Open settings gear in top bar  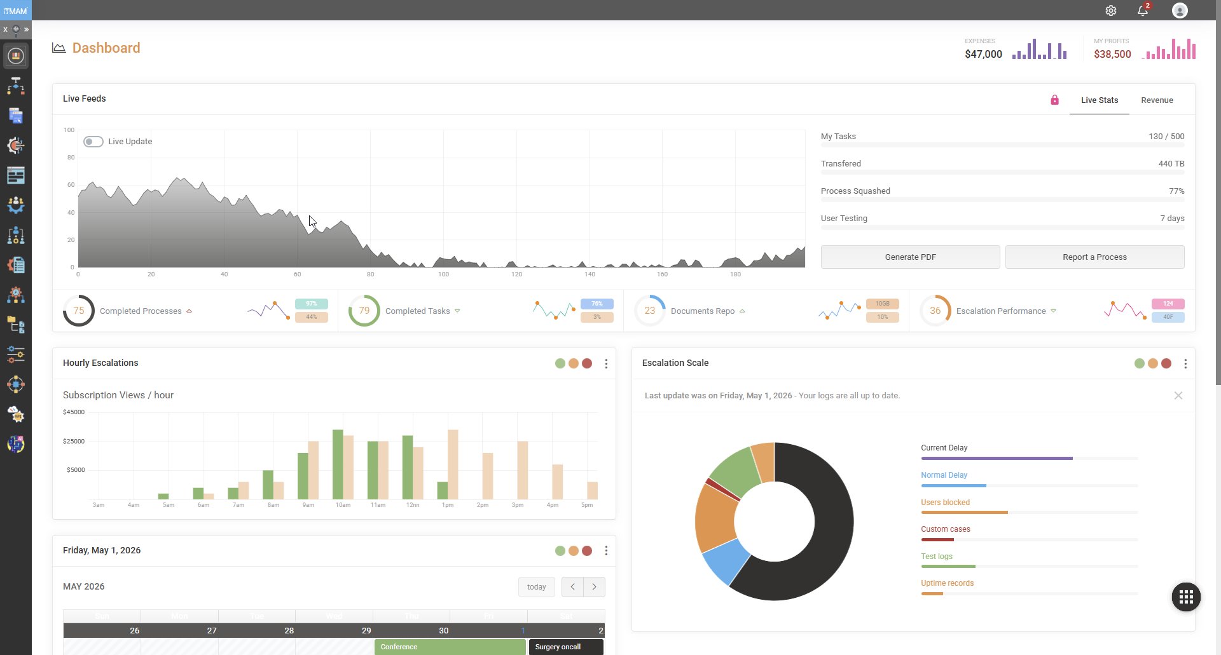click(x=1111, y=10)
